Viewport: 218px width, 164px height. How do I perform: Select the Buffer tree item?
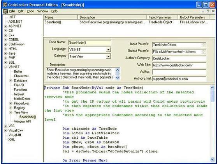point(18,71)
